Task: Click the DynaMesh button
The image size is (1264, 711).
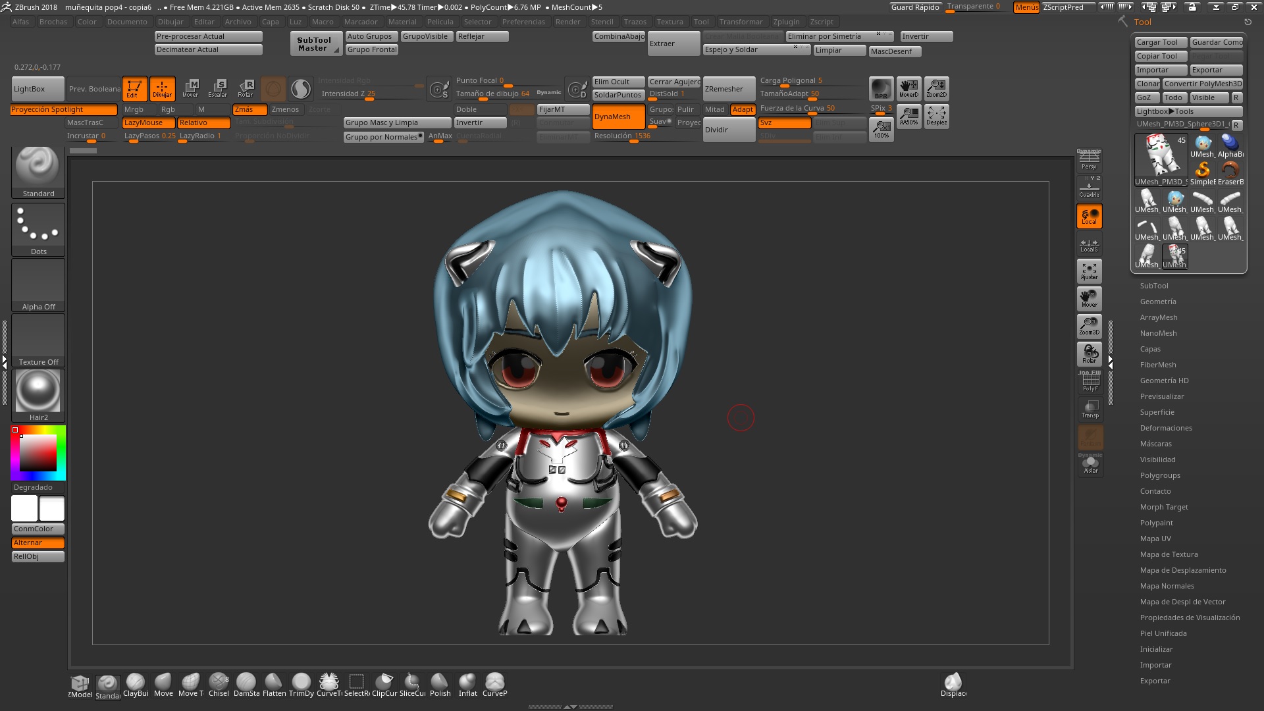Action: click(618, 117)
